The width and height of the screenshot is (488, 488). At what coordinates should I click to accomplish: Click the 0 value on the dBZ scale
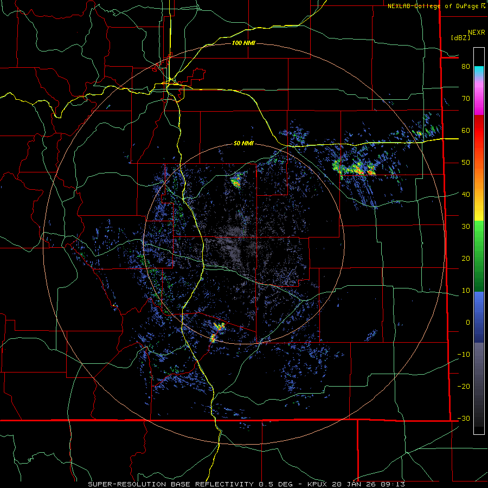[468, 323]
